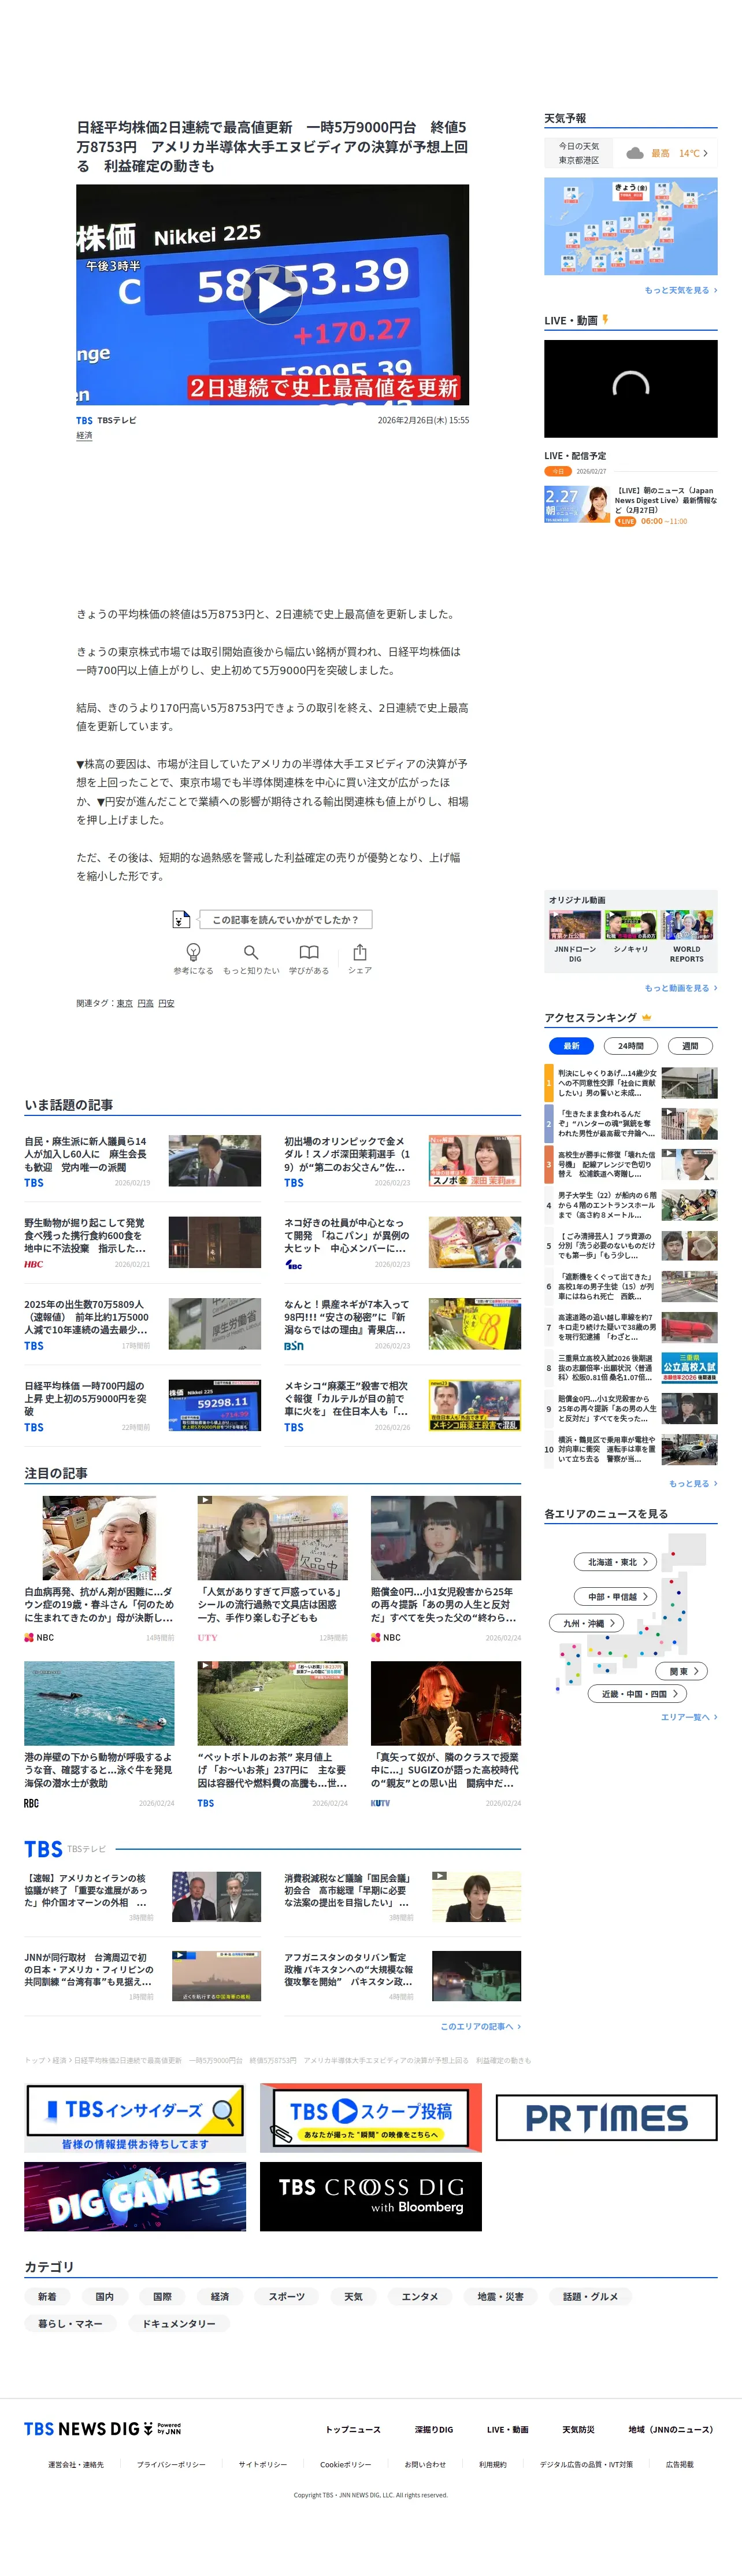Open the 白血病再発、抗がん剤が困難に article
Viewport: 742px width, 2576px height.
[99, 1569]
